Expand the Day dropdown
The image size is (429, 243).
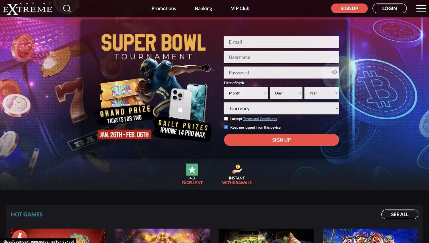tap(286, 93)
